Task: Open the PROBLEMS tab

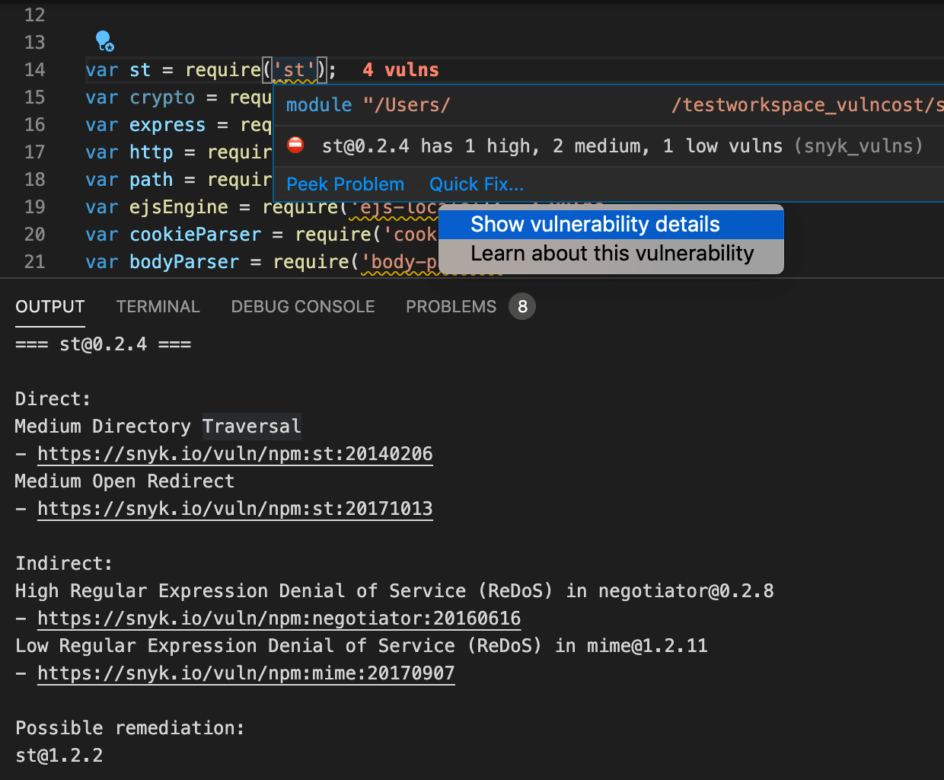Action: (x=451, y=306)
